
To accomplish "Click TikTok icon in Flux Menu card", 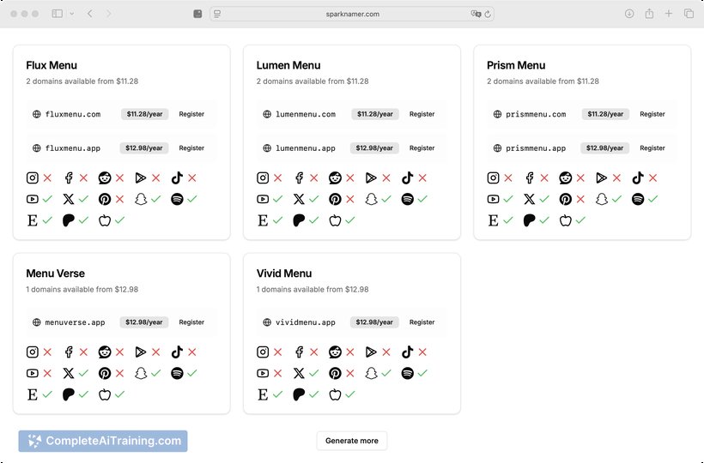I will pos(177,178).
